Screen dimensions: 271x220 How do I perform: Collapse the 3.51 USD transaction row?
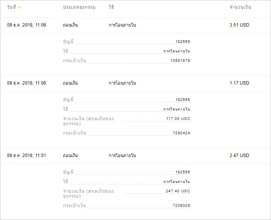[x=135, y=25]
